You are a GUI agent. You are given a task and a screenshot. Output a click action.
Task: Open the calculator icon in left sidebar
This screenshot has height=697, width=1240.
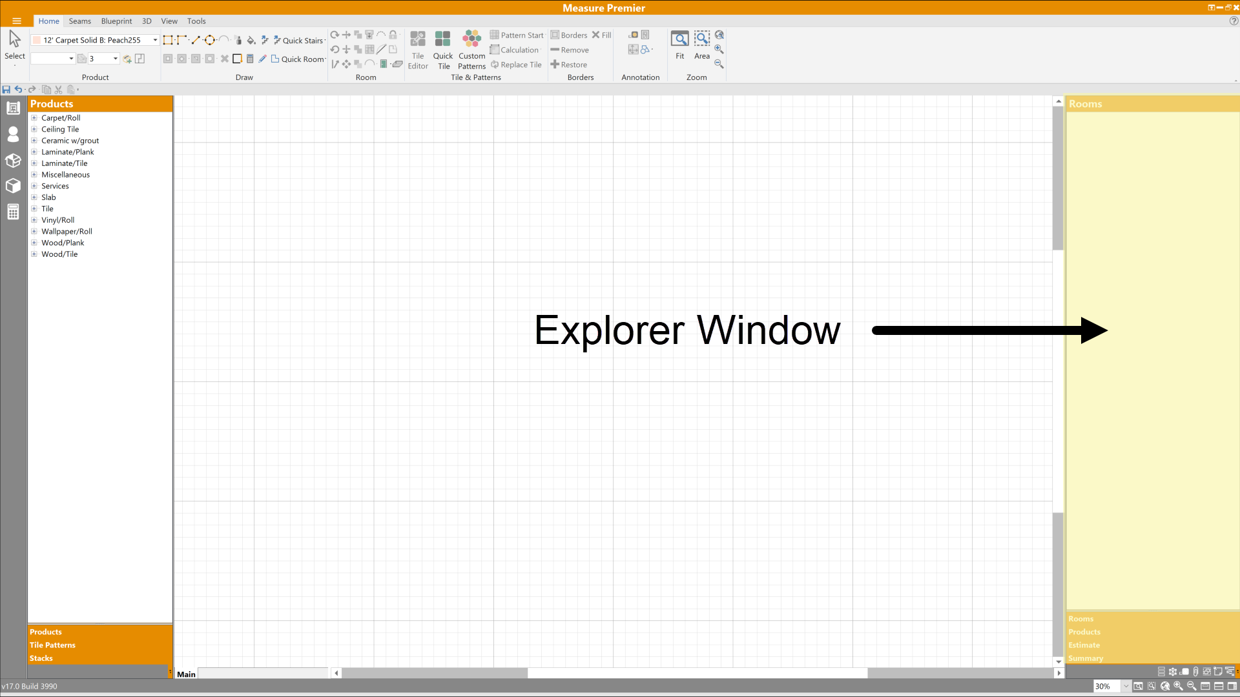pyautogui.click(x=13, y=212)
